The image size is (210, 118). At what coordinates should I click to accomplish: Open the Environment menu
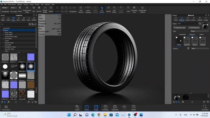click(12, 5)
